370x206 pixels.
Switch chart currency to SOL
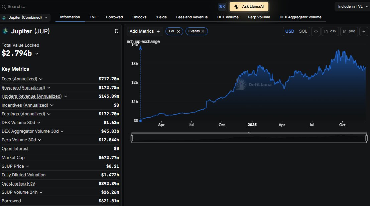pyautogui.click(x=303, y=31)
